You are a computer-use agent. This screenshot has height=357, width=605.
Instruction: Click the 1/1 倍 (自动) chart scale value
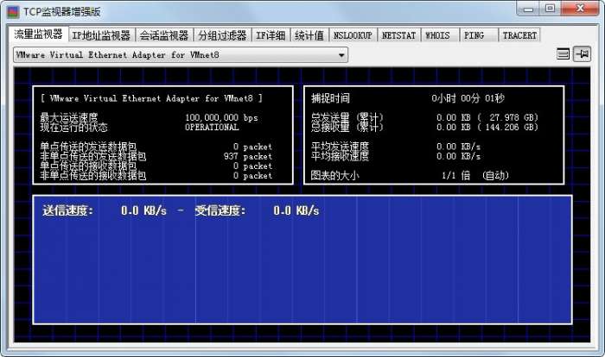475,176
